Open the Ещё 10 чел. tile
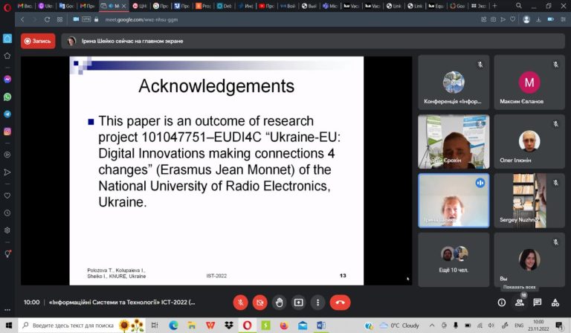Viewport: 571px width, 333px height. [x=454, y=260]
